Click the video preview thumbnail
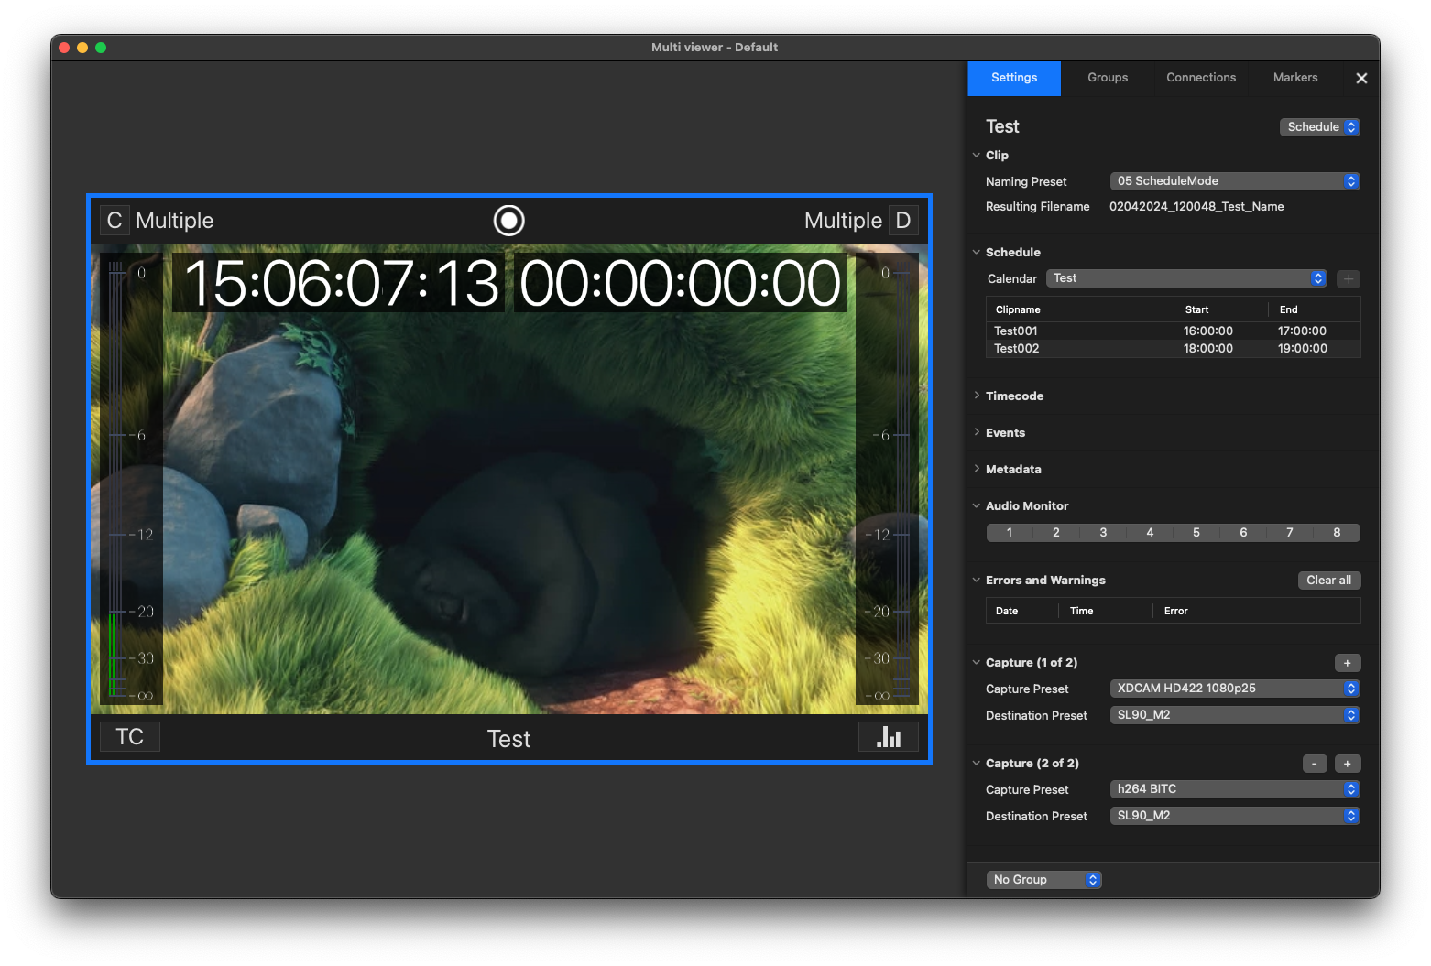This screenshot has width=1431, height=966. (509, 479)
